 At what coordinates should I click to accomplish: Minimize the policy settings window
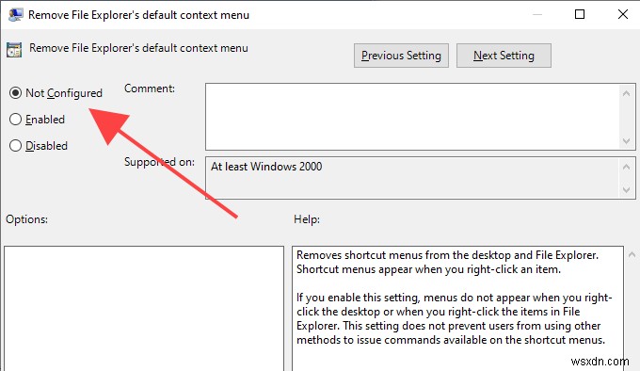(537, 14)
